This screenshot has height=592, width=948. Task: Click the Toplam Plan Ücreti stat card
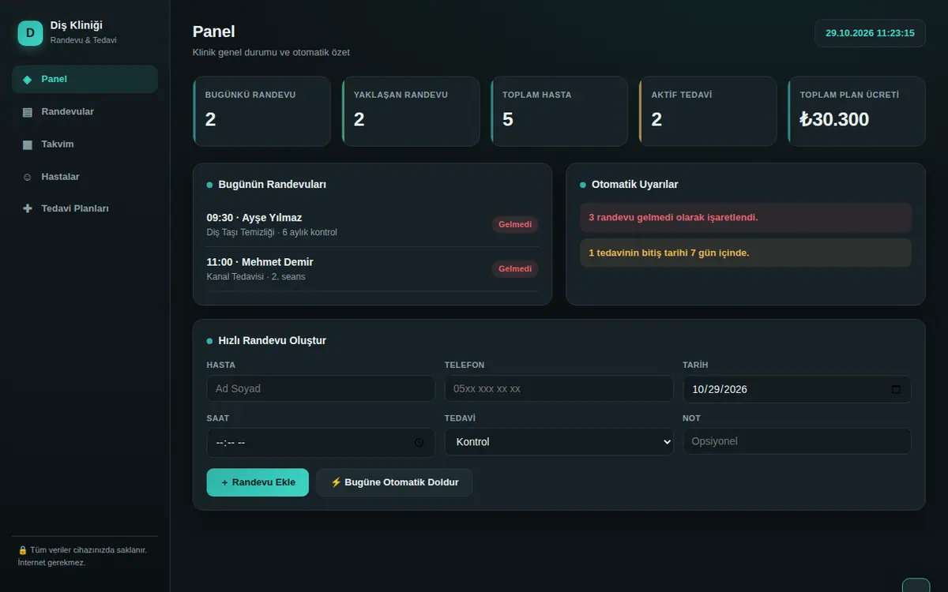856,111
